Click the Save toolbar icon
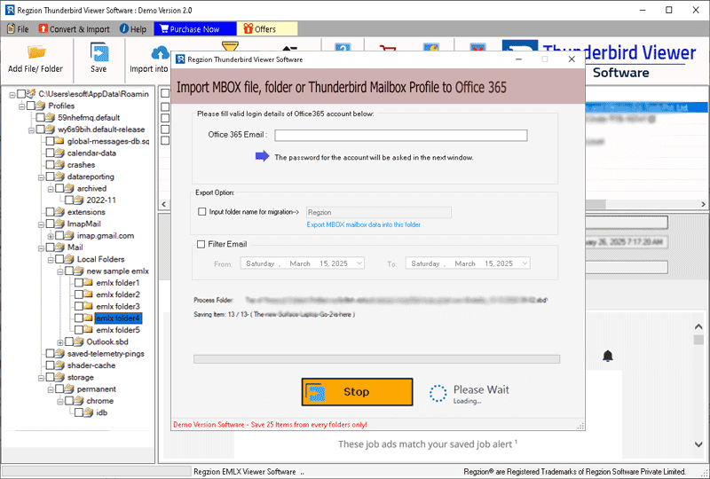The height and width of the screenshot is (479, 710). coord(99,52)
